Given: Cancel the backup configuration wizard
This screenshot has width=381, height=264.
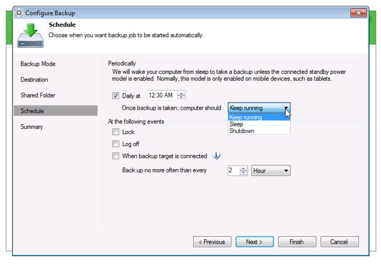Looking at the screenshot, I should (x=340, y=241).
